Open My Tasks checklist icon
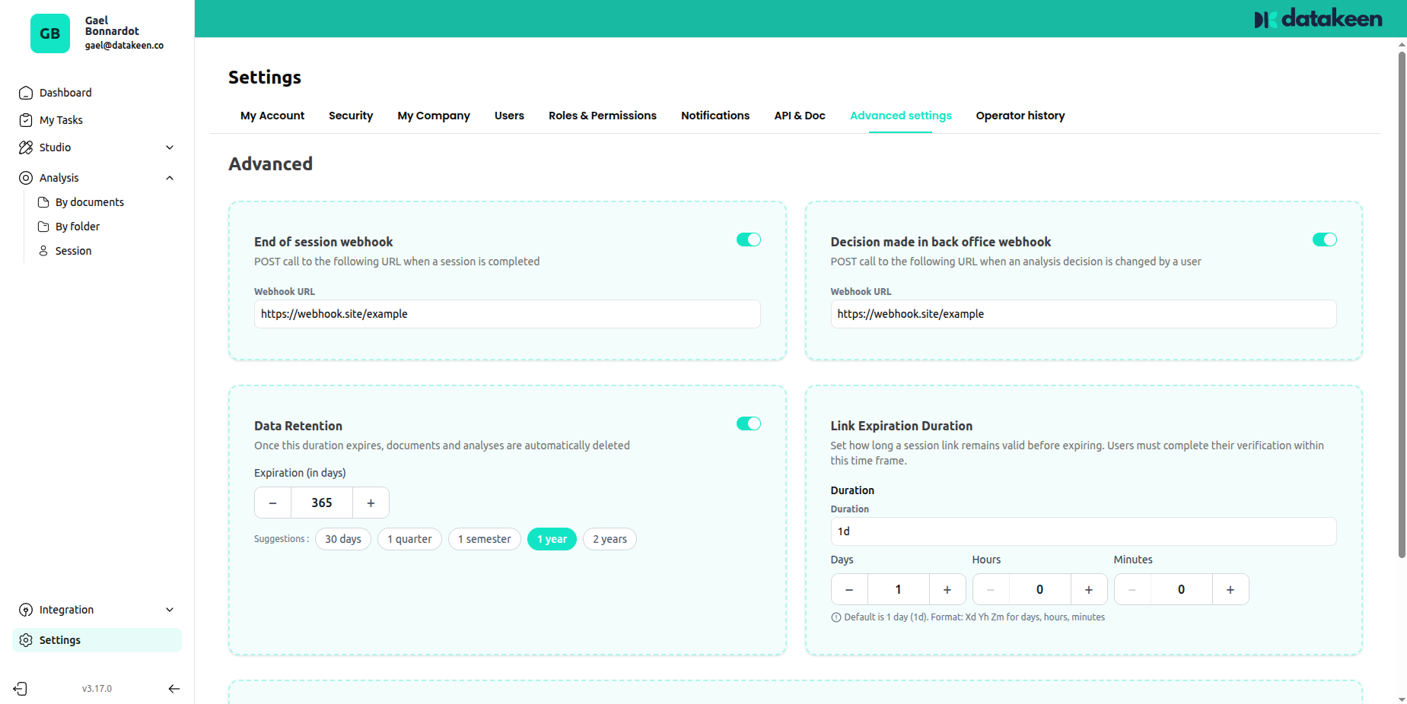The width and height of the screenshot is (1407, 704). (x=26, y=120)
